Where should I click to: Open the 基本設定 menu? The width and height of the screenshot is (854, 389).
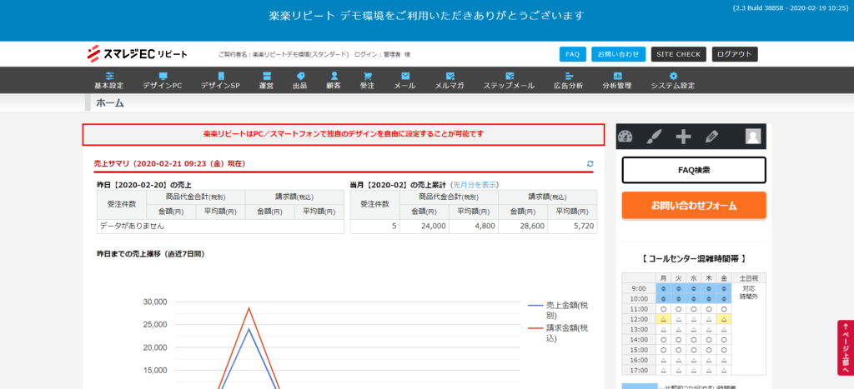(108, 80)
